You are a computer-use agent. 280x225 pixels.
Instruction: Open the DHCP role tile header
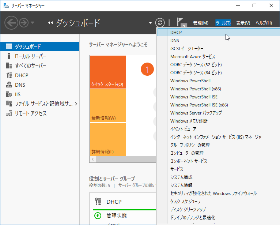tap(114, 202)
